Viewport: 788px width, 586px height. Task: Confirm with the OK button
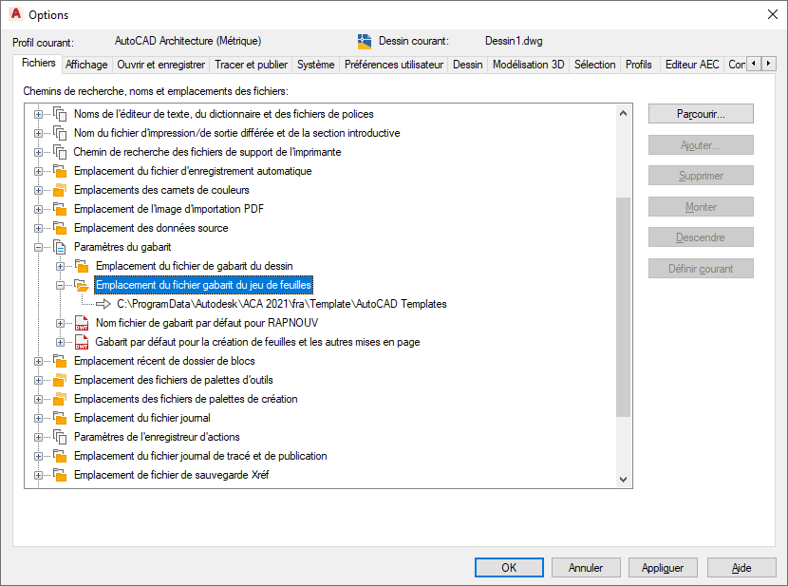[x=509, y=568]
